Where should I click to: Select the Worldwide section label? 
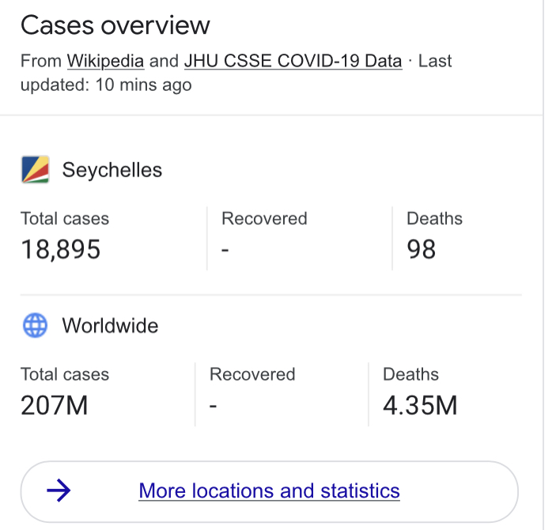click(x=110, y=325)
